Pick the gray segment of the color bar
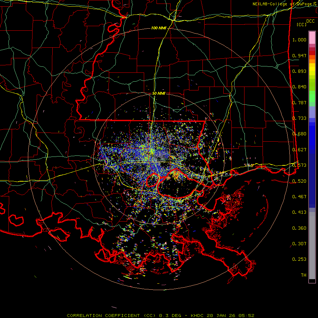This screenshot has width=318, height=318. coord(312,246)
